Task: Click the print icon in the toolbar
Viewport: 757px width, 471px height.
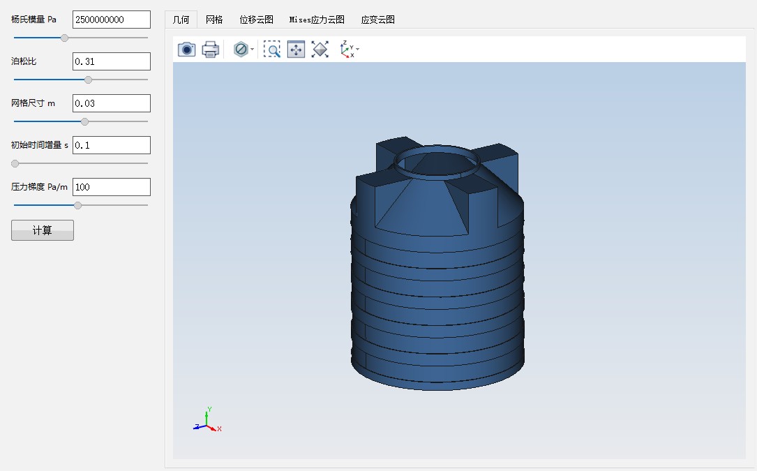Action: (x=211, y=50)
